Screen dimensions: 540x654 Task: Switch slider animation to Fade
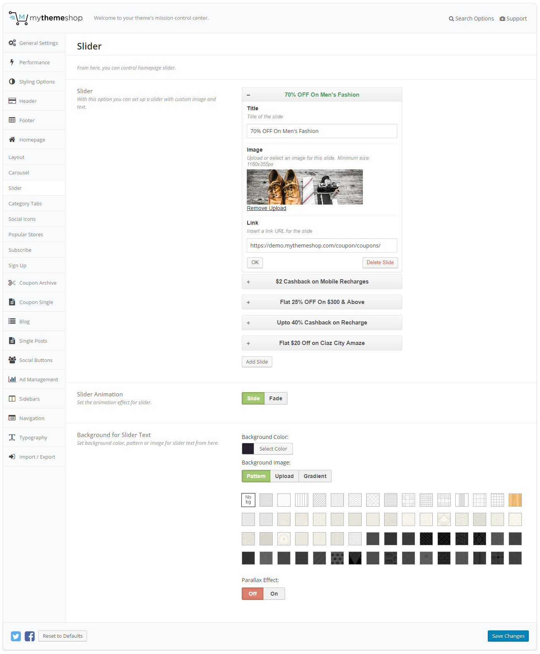[x=275, y=398]
